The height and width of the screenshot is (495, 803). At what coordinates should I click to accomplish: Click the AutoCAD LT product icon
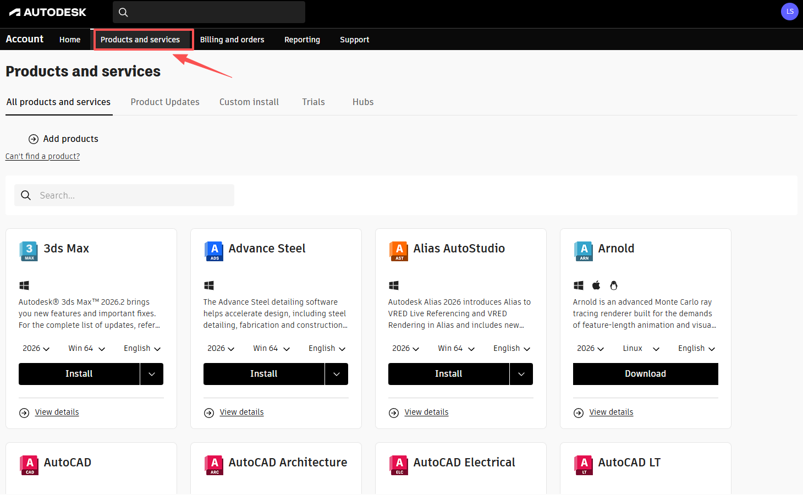coord(583,465)
